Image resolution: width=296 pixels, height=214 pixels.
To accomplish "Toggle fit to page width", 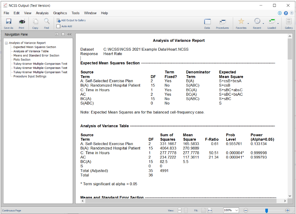I will coord(210,210).
